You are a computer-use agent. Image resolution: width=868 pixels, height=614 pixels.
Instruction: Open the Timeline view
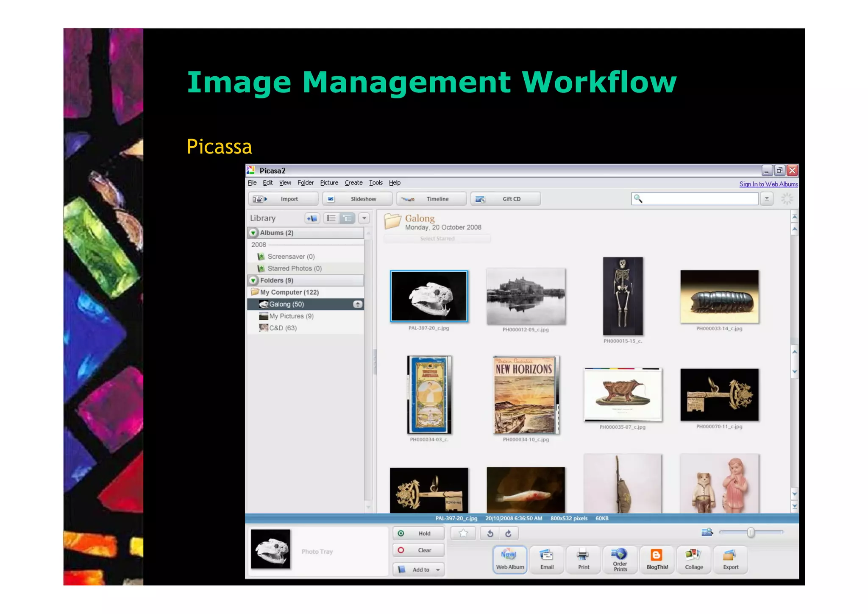point(431,199)
